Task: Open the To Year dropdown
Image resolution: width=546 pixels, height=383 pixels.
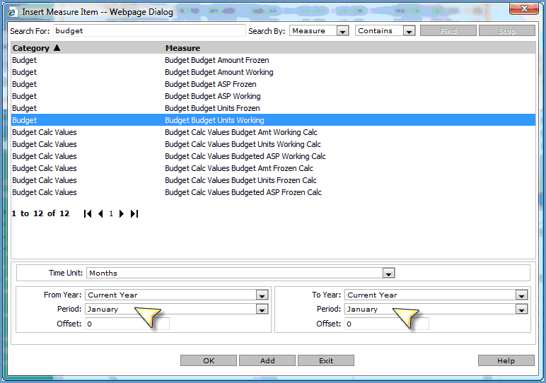Action: click(x=521, y=295)
